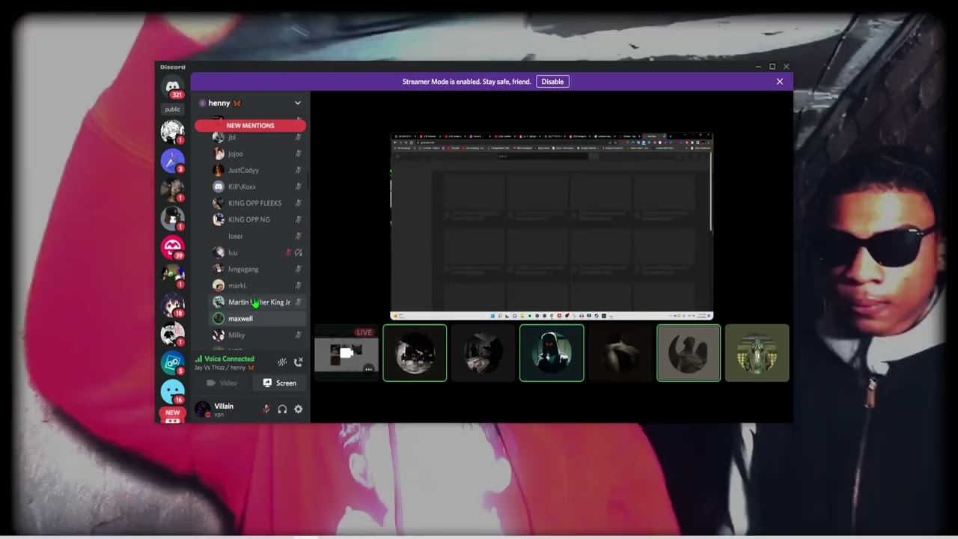Viewport: 958px width, 539px height.
Task: Toggle Screen sharing
Action: pos(279,383)
